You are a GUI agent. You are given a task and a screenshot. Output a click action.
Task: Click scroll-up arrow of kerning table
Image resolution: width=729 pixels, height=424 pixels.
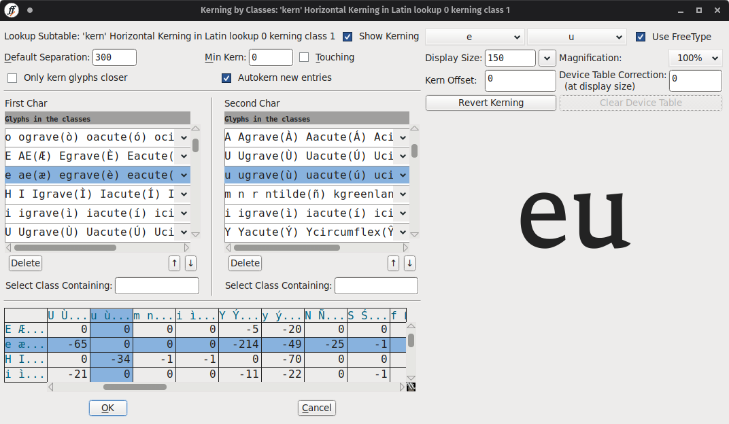click(411, 326)
